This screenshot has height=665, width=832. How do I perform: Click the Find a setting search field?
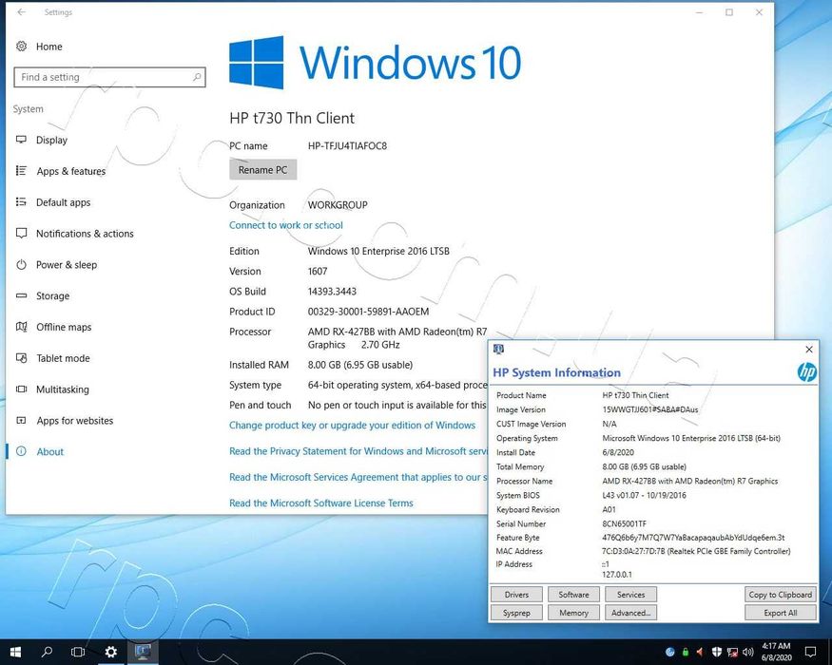pos(109,77)
